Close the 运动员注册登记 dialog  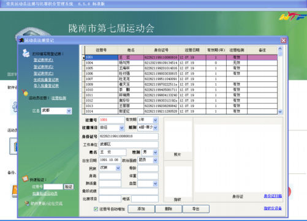[284, 40]
